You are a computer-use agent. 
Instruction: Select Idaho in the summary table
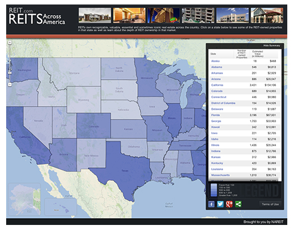(x=214, y=139)
